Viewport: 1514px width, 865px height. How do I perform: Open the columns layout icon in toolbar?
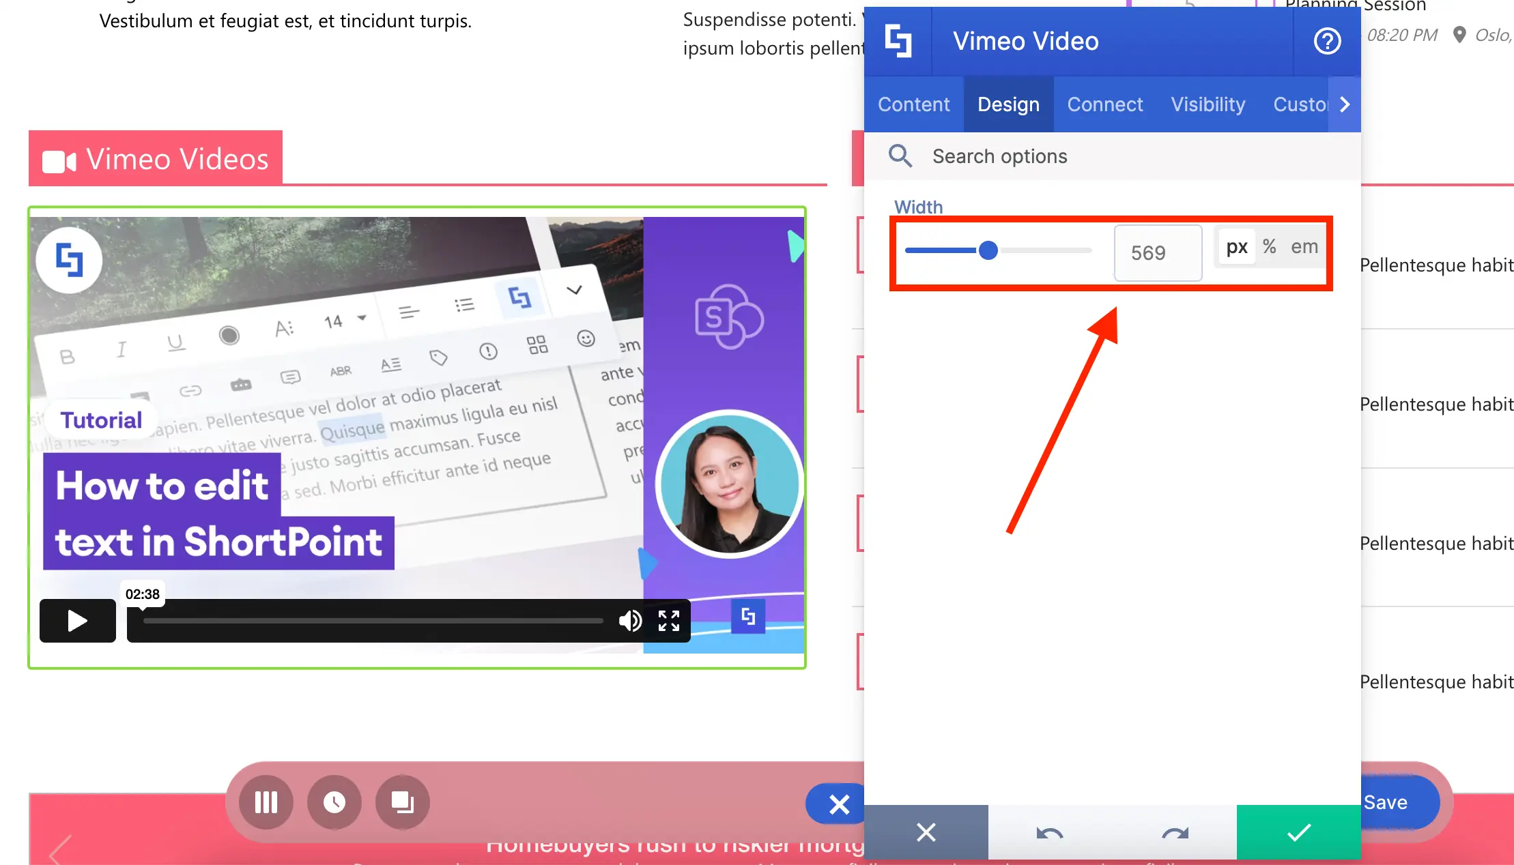266,802
